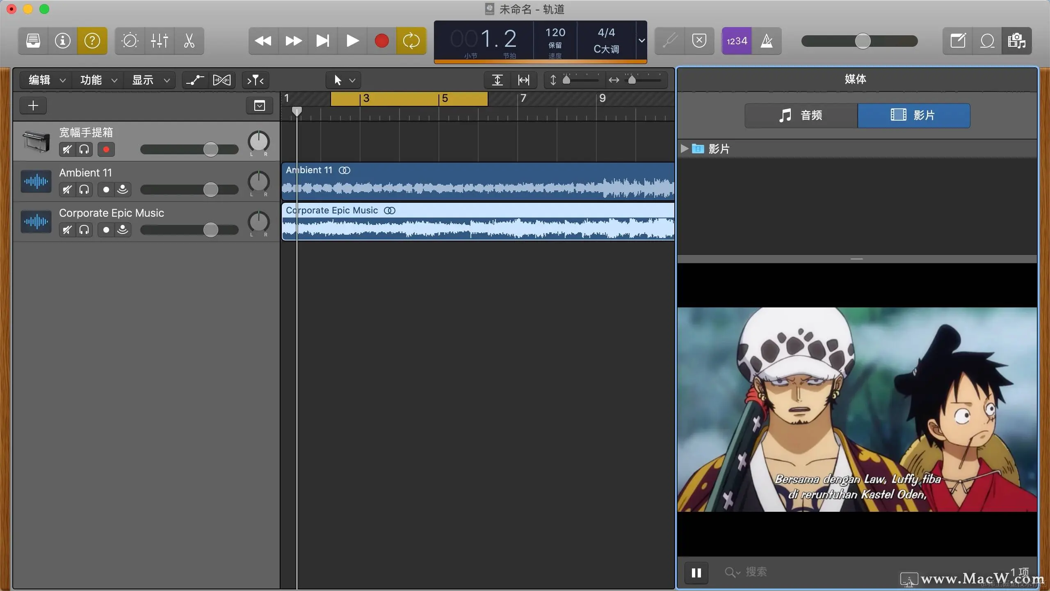Click the Ambient 11 pan knob
1050x591 pixels.
(x=259, y=181)
